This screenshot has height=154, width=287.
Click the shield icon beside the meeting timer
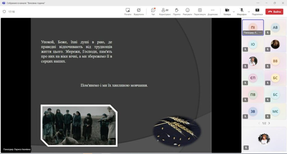tap(4, 12)
